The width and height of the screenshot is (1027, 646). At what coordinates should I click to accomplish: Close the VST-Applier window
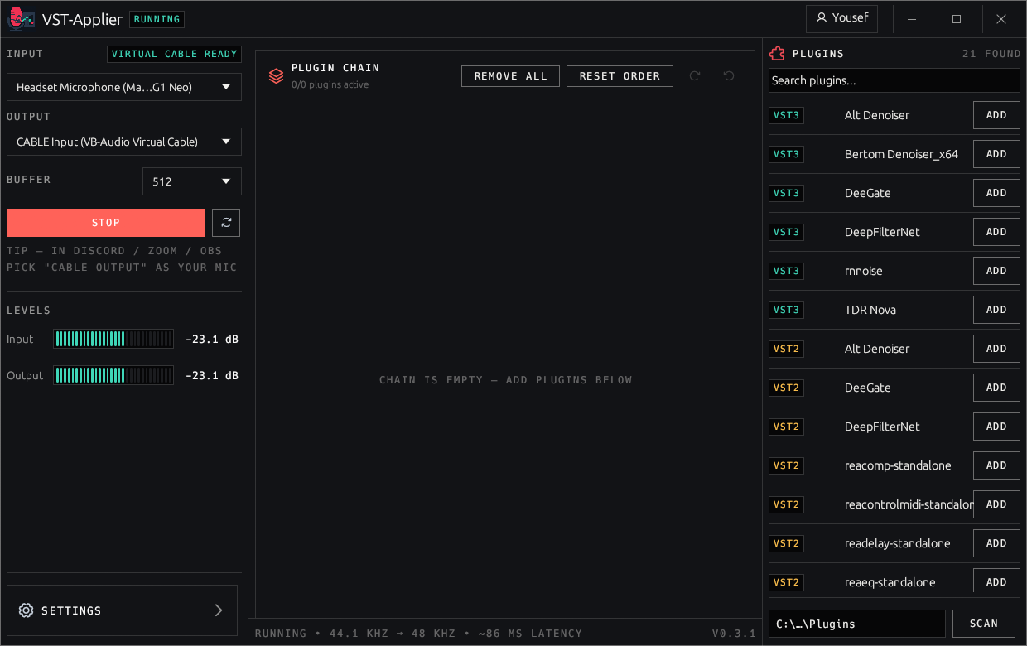1001,18
